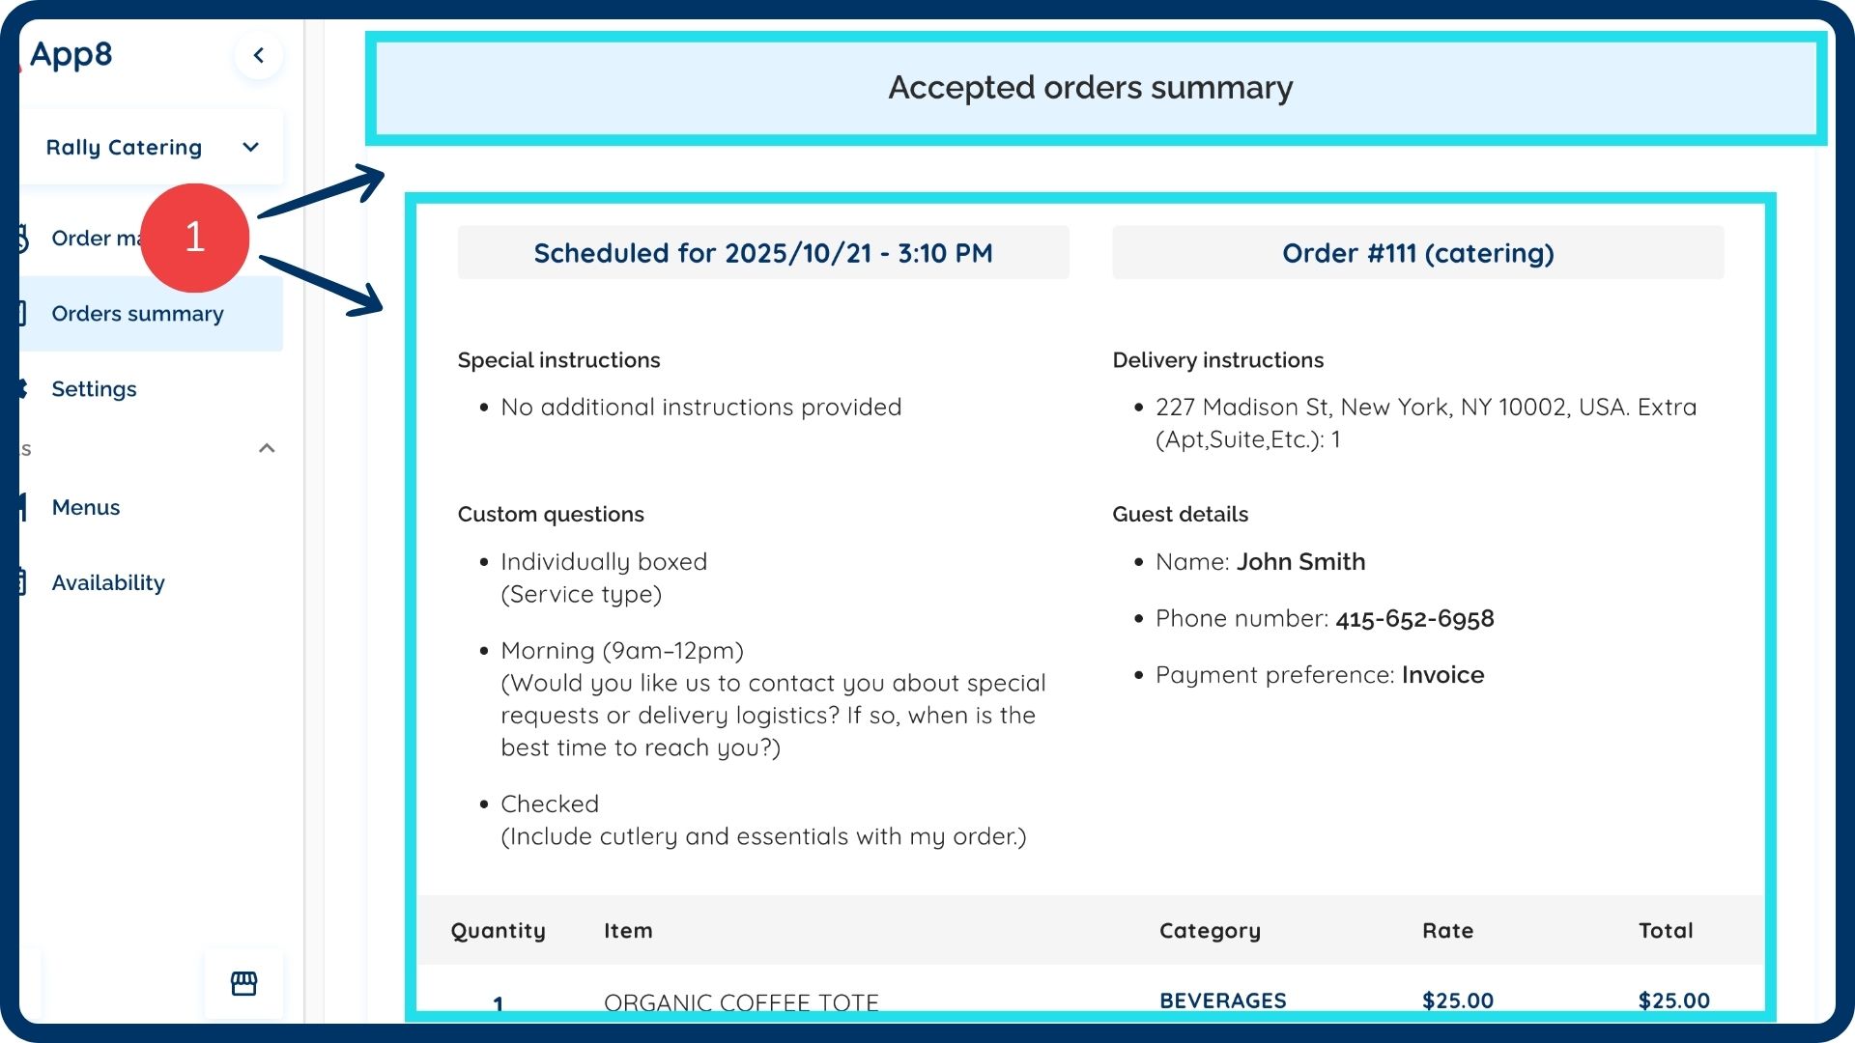
Task: Click the App8 logo
Action: pyautogui.click(x=71, y=54)
